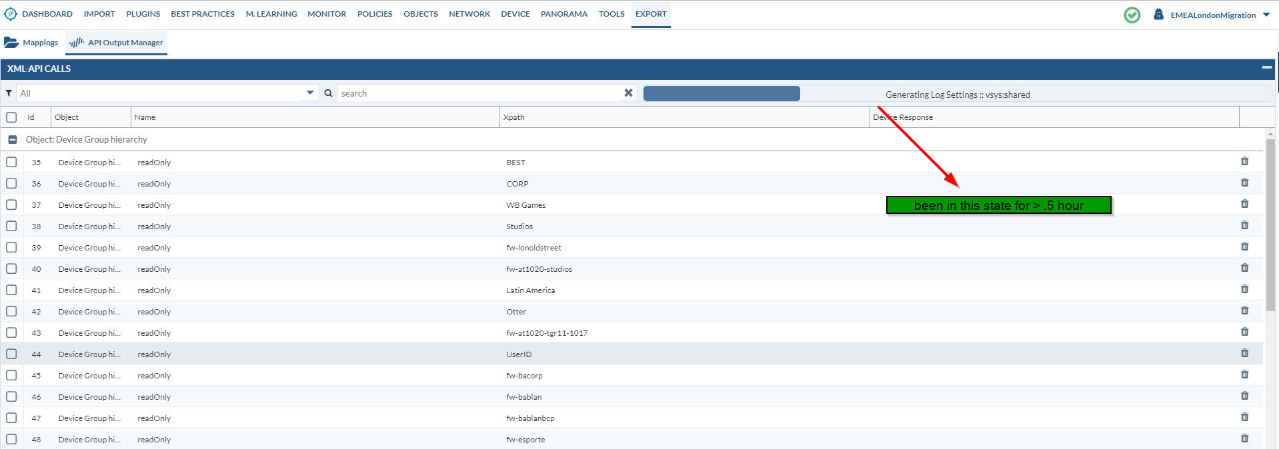The image size is (1279, 449).
Task: Click the Expedition logo icon beside Dashboard
Action: click(11, 14)
